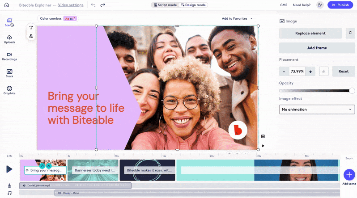The image size is (357, 198).
Task: Select the text tool on canvas
Action: coord(31,28)
